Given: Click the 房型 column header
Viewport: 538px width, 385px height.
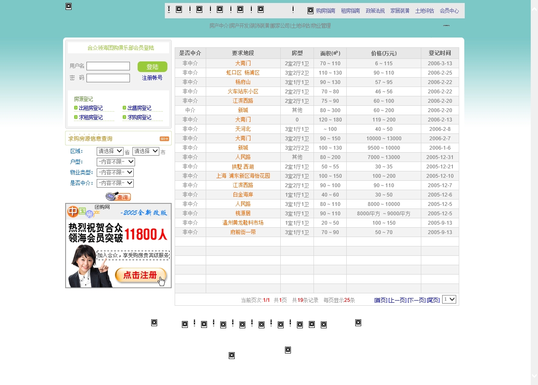Looking at the screenshot, I should [297, 53].
